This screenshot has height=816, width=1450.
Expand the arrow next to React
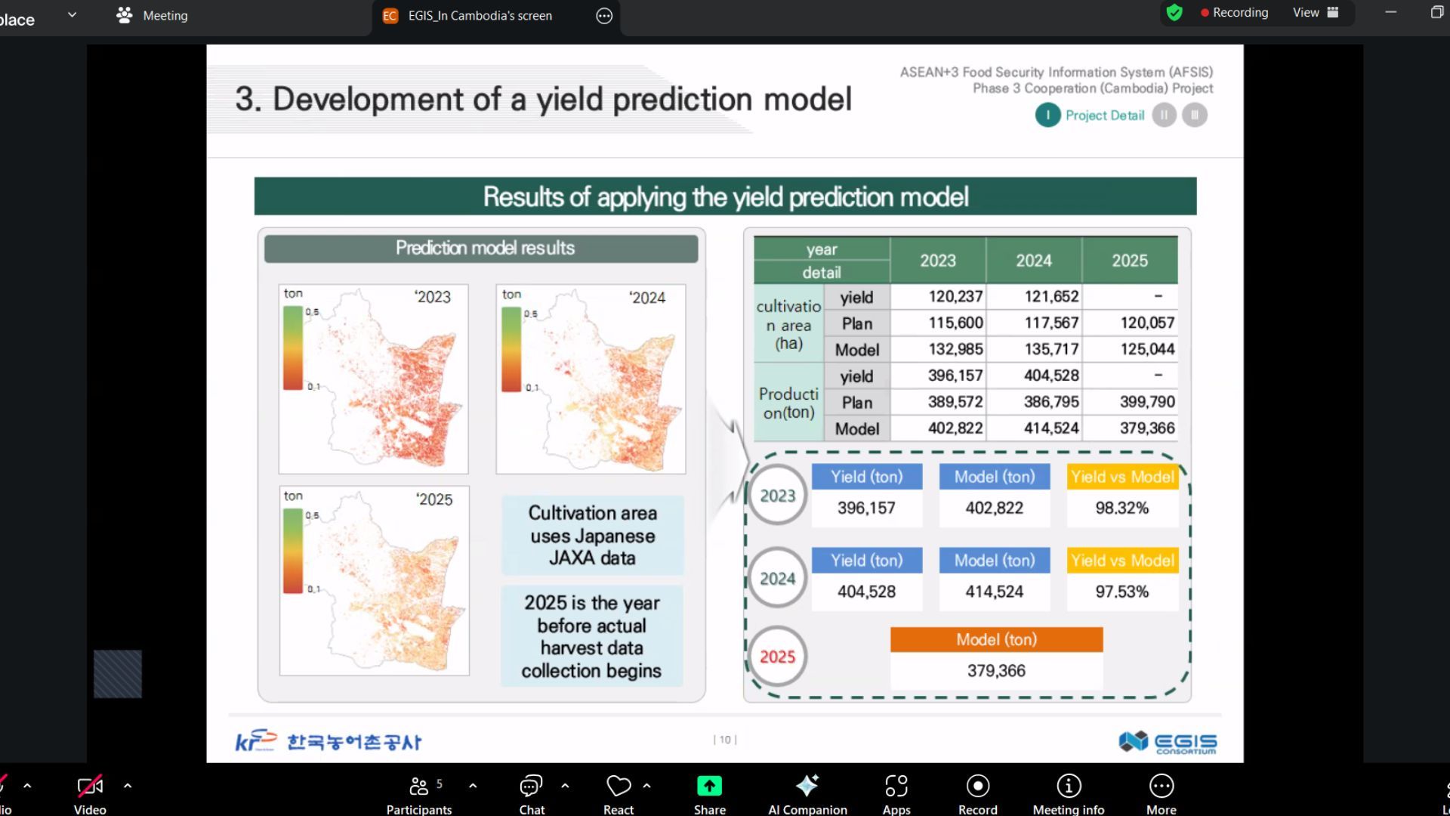pyautogui.click(x=647, y=786)
